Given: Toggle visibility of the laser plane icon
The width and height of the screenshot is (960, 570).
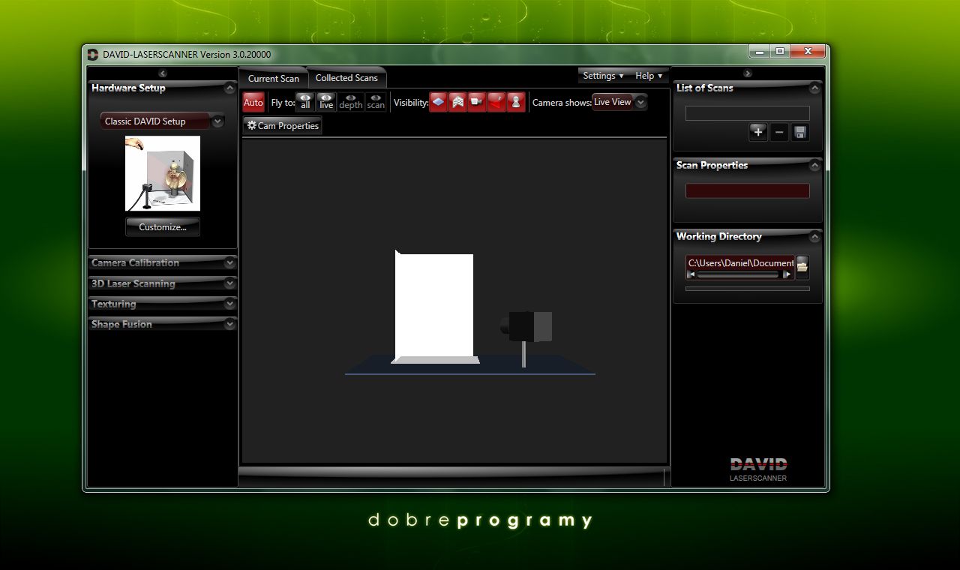Looking at the screenshot, I should coord(496,102).
